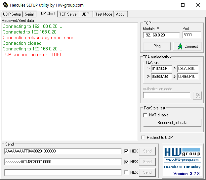The height and width of the screenshot is (180, 206).
Task: Check the Redirect to UDP option
Action: (x=143, y=138)
